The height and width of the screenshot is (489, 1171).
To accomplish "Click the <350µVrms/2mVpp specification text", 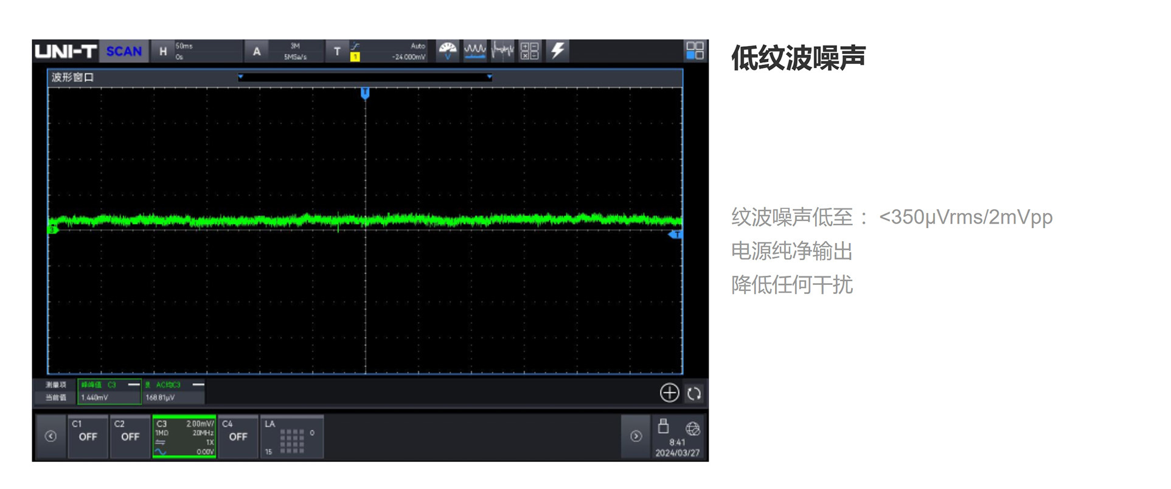I will pos(965,217).
